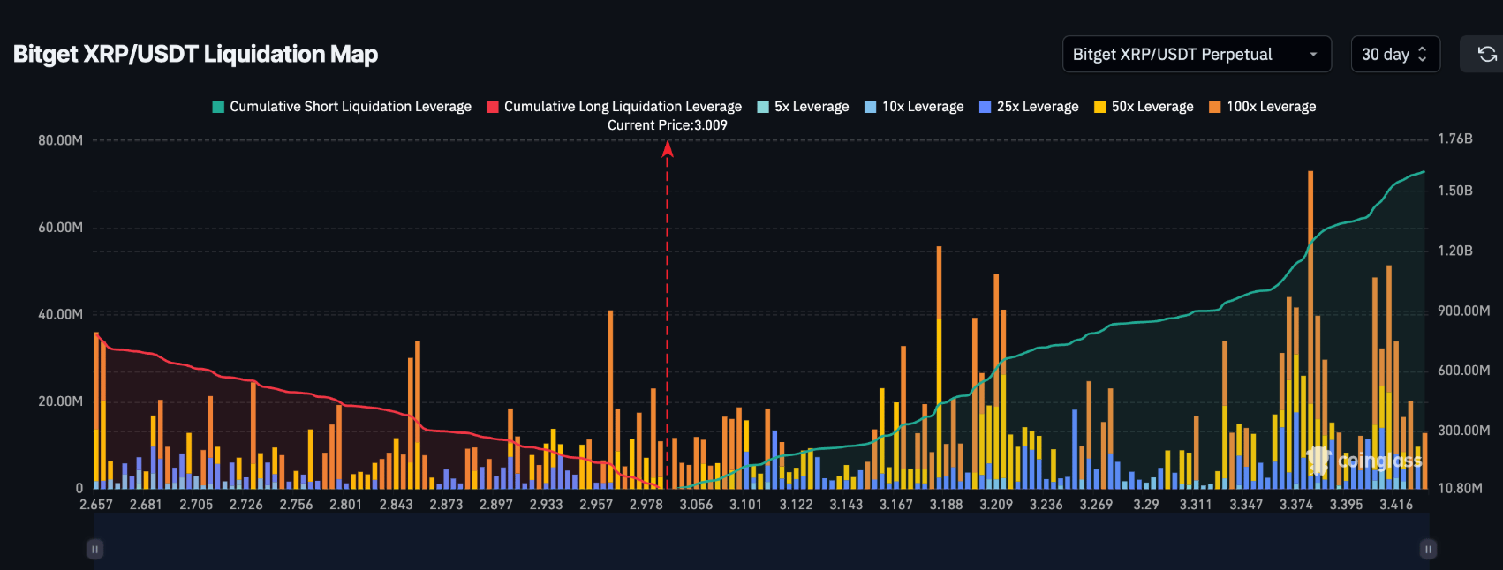Toggle the 10x Leverage legend item
This screenshot has height=570, width=1503.
click(x=914, y=107)
